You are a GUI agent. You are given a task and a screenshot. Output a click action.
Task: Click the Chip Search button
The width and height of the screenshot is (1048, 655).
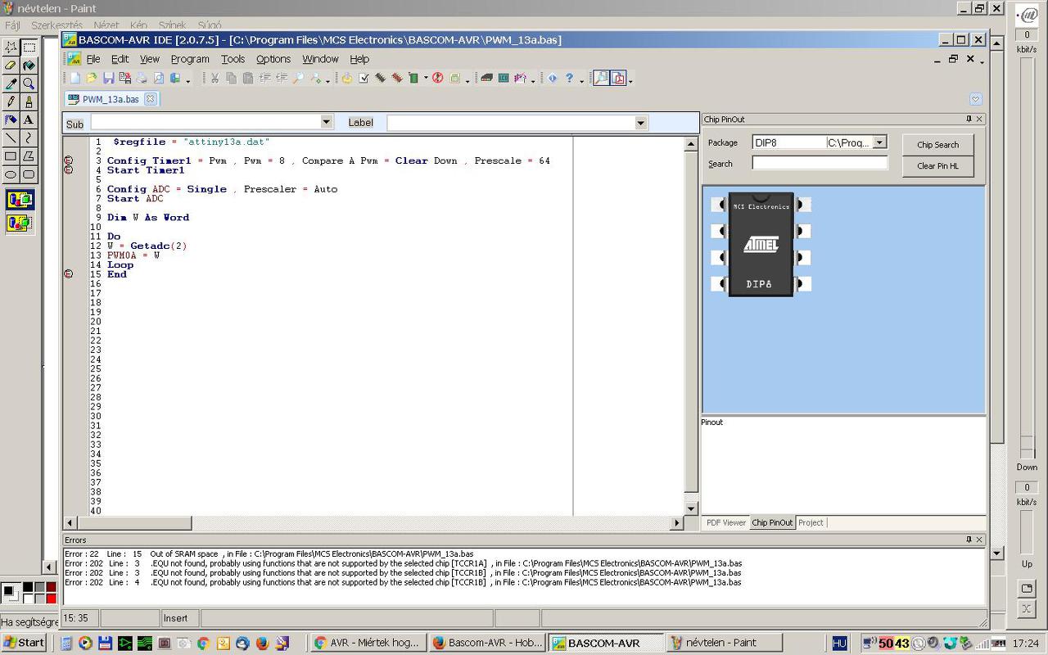(937, 145)
